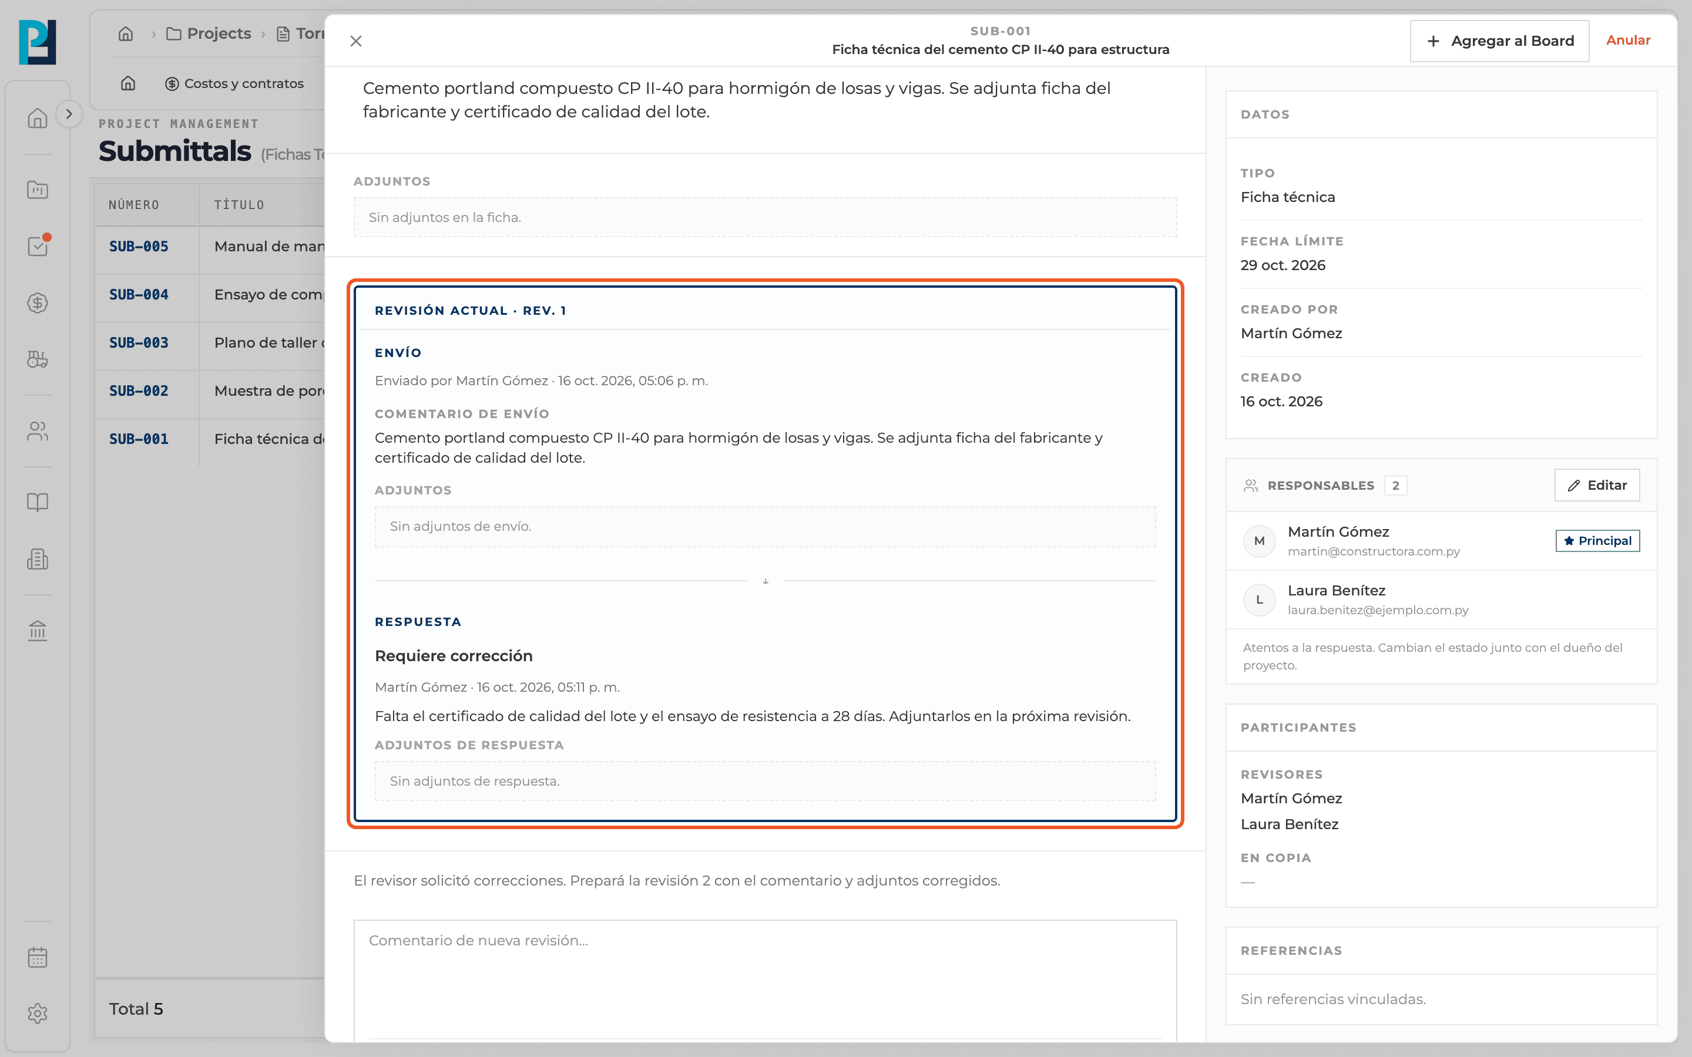Screen dimensions: 1692x1057
Task: Open SUB-002 in the submittals table
Action: (139, 391)
